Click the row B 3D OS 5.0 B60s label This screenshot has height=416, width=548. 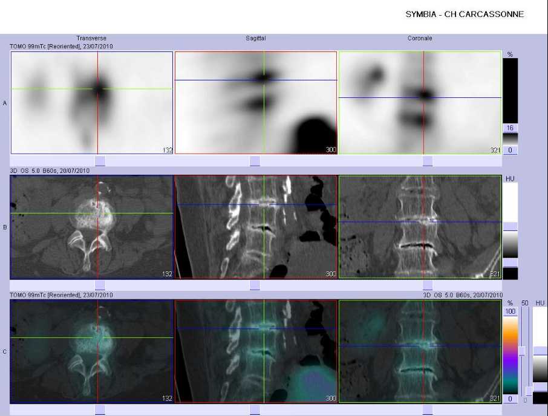tap(50, 171)
